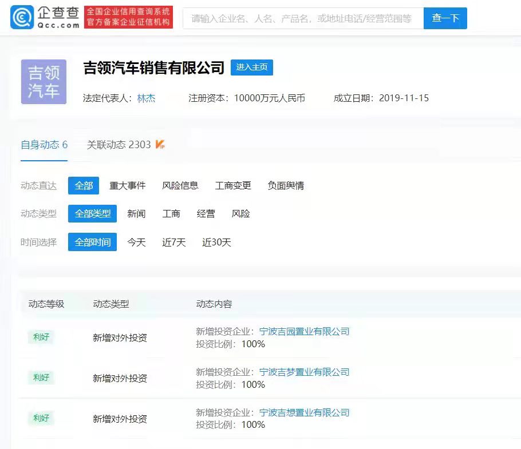Choose 经营 dynamic type
The height and width of the screenshot is (449, 521).
click(206, 214)
